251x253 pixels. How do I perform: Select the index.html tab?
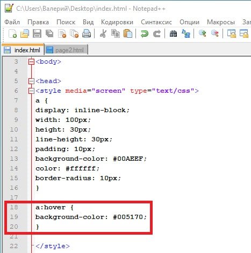coord(23,50)
